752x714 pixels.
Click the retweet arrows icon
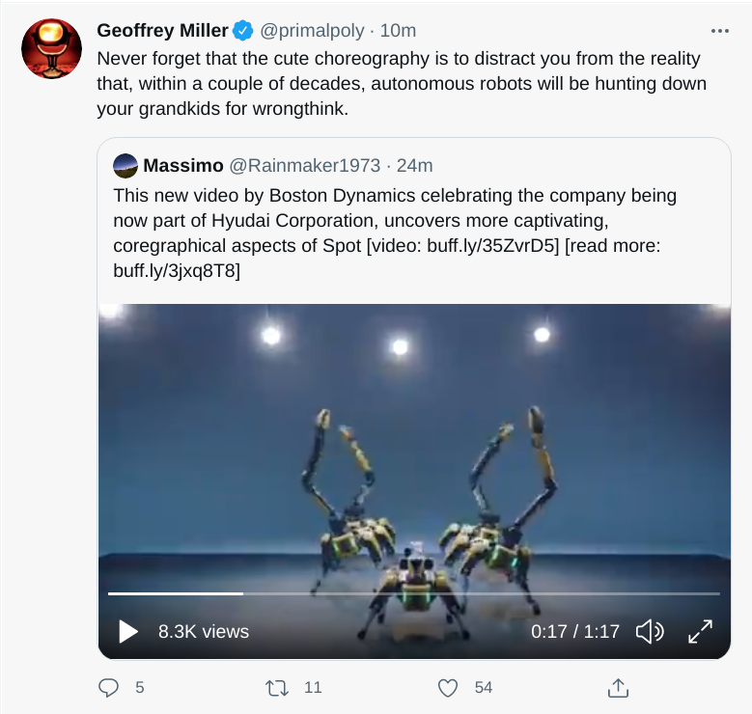[277, 688]
